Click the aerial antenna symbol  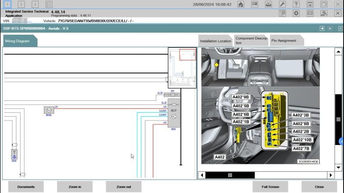tap(14, 154)
